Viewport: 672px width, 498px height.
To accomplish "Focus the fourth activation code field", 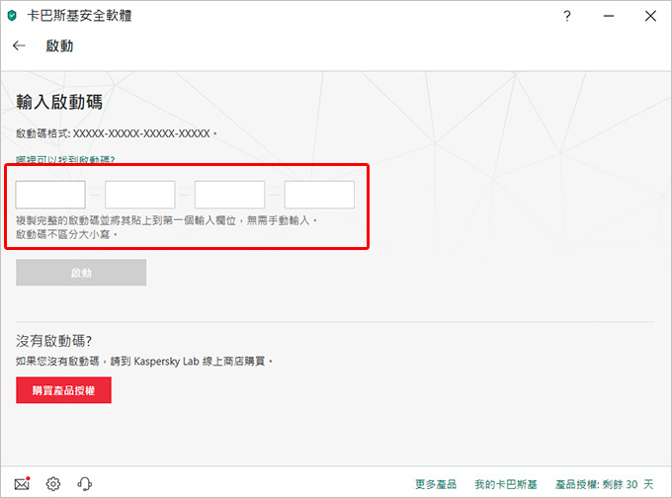I will [x=319, y=195].
